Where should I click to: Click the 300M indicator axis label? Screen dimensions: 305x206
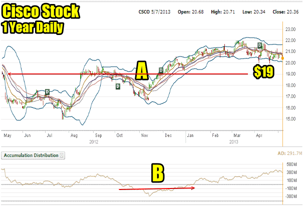(291, 172)
